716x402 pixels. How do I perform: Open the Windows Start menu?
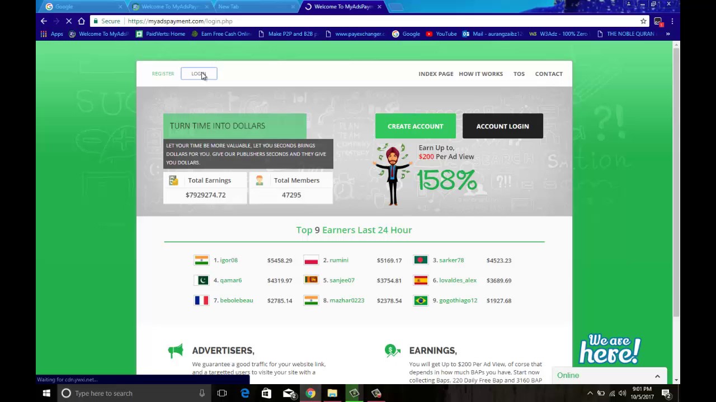pyautogui.click(x=46, y=393)
